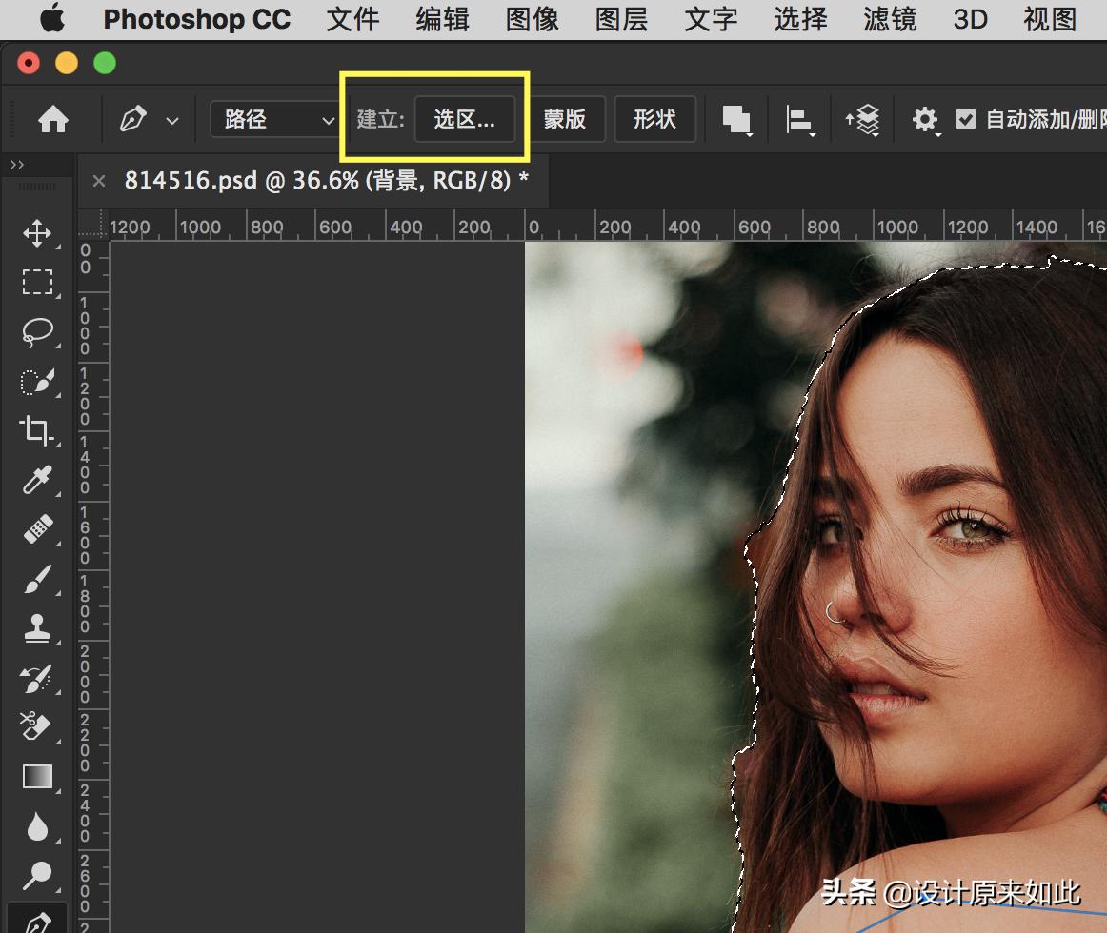Click the ruler origin corner box

(92, 225)
